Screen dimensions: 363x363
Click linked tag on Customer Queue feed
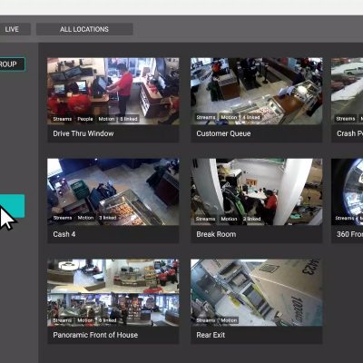[x=251, y=117]
